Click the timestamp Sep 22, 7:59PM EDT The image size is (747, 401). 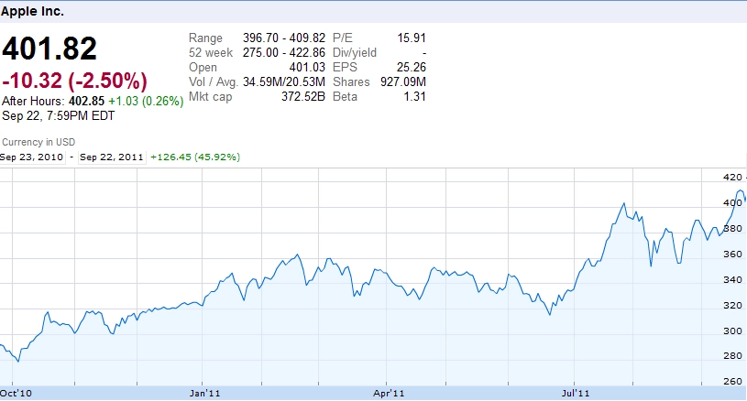[x=58, y=115]
